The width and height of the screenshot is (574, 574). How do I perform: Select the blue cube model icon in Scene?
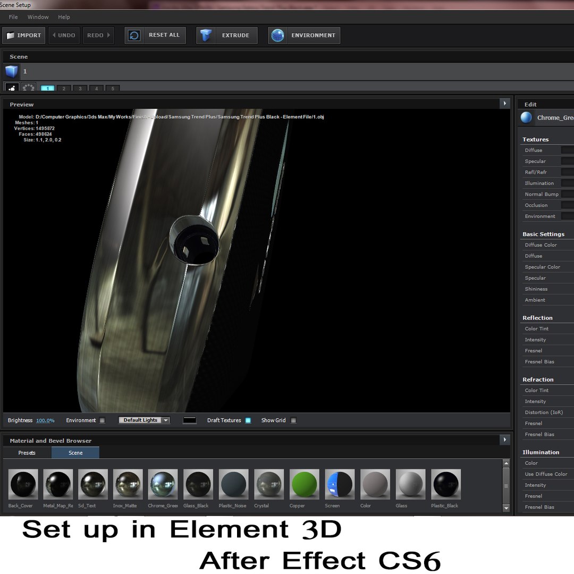pyautogui.click(x=12, y=71)
